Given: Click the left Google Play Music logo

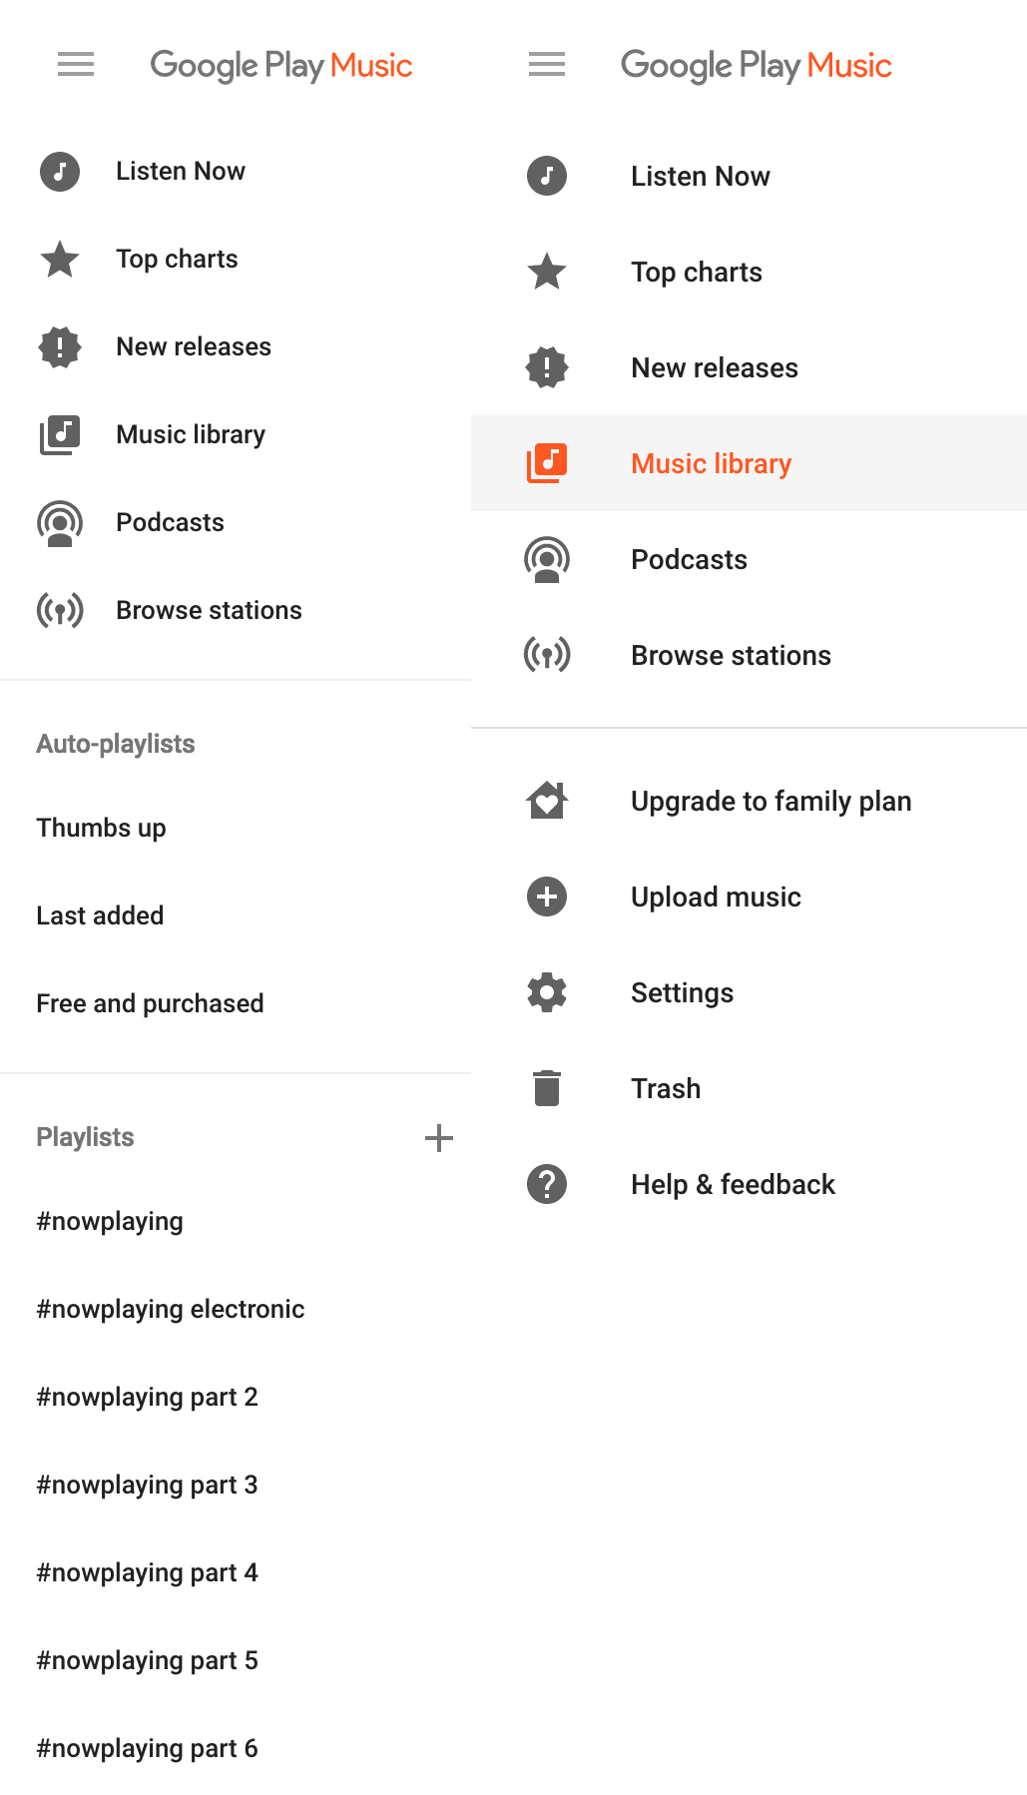Looking at the screenshot, I should (281, 66).
